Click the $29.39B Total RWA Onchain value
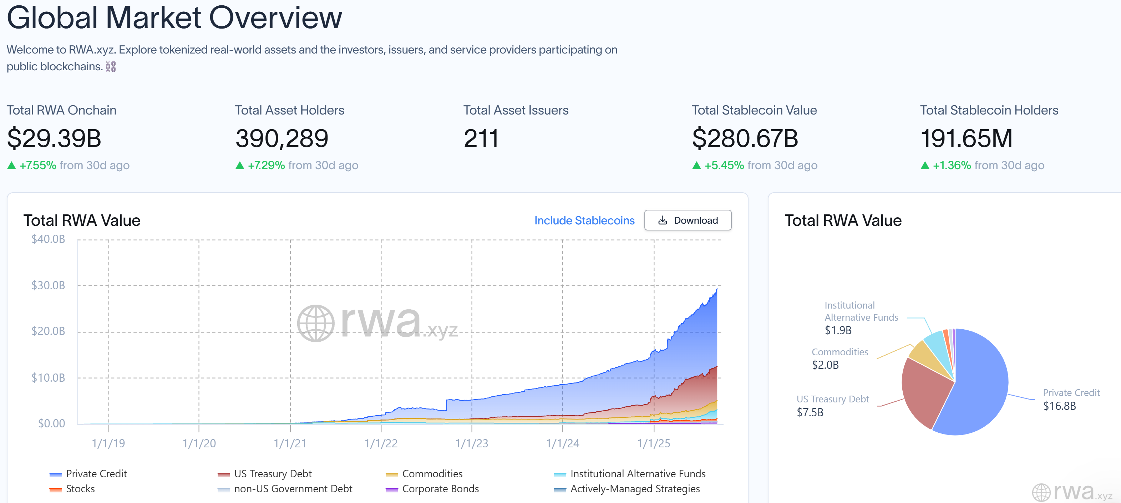 coord(54,138)
